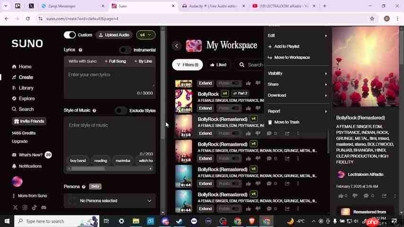This screenshot has width=404, height=227.
Task: Open the v4 model version dropdown
Action: (x=146, y=35)
